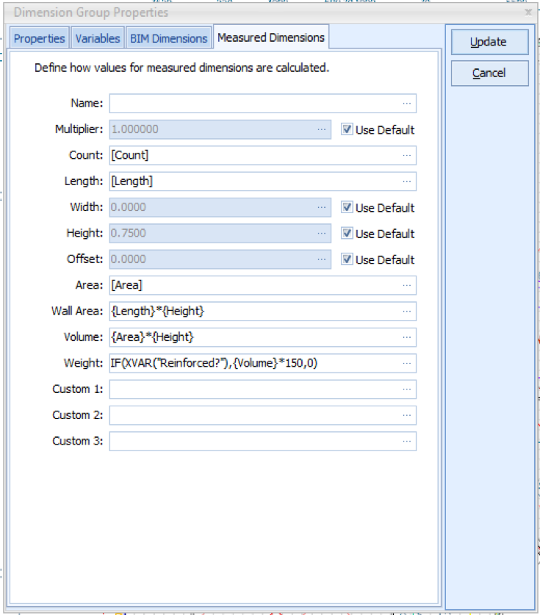Switch to the Properties tab
Screen dimensions: 540x615
[x=39, y=38]
